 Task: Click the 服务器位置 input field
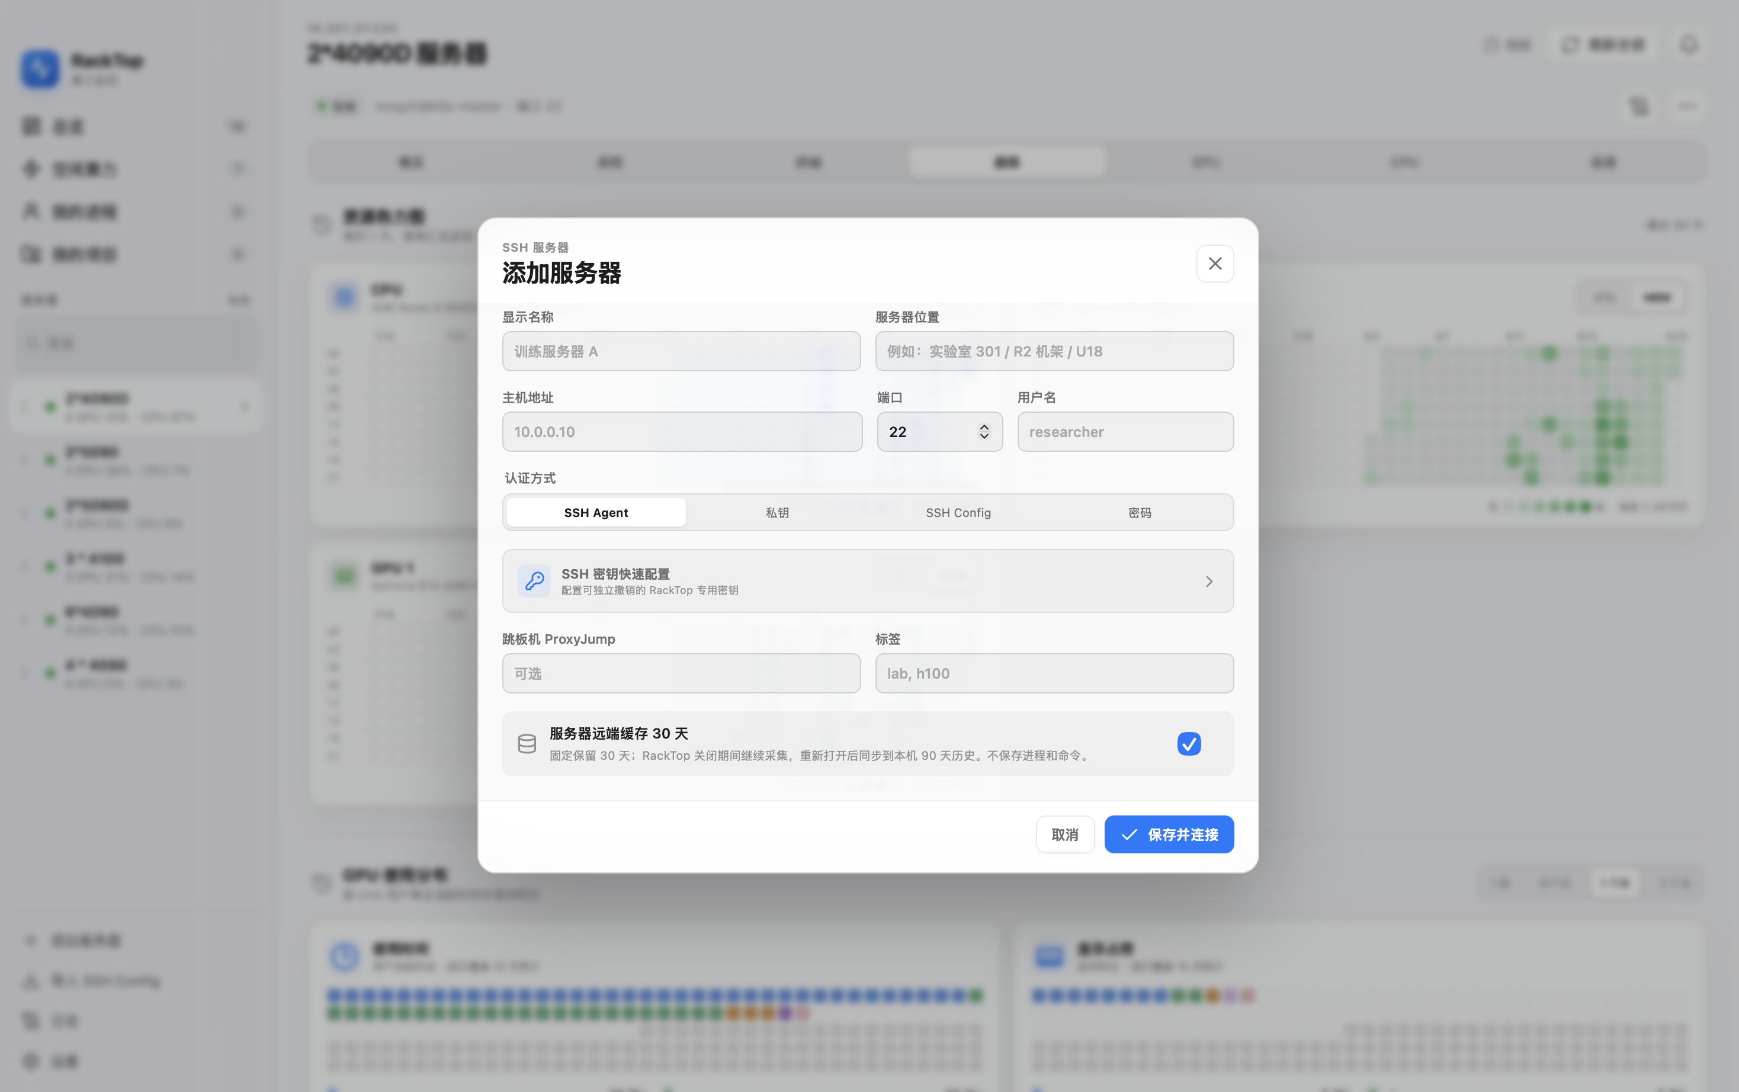point(1054,351)
